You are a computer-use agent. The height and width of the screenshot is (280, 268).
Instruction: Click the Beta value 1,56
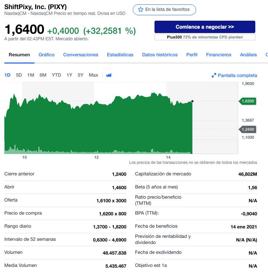tap(252, 187)
